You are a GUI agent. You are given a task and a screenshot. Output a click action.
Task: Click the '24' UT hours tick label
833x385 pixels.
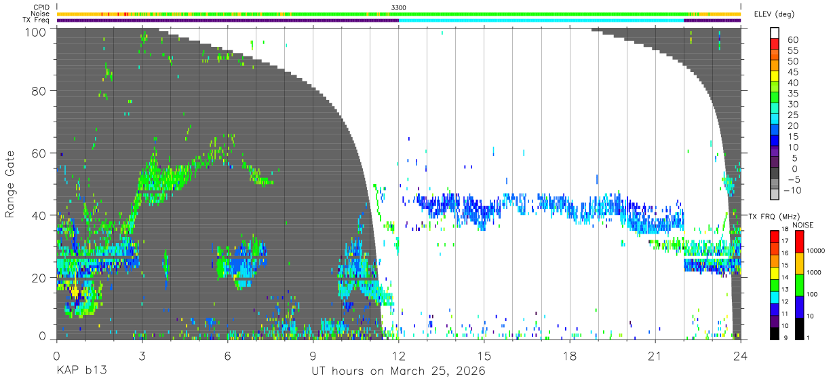tap(741, 356)
